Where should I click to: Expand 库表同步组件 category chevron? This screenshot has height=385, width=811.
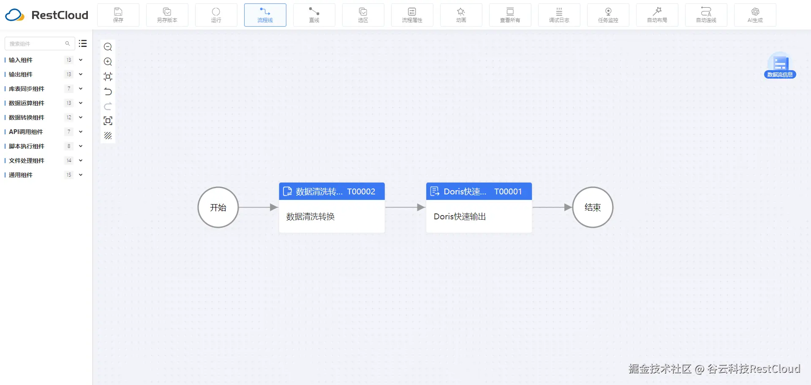(x=81, y=89)
